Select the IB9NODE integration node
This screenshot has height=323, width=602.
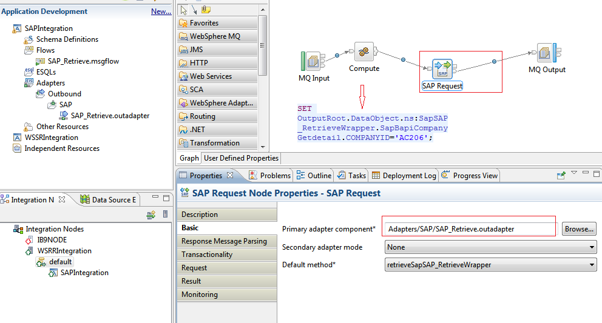[x=52, y=240]
